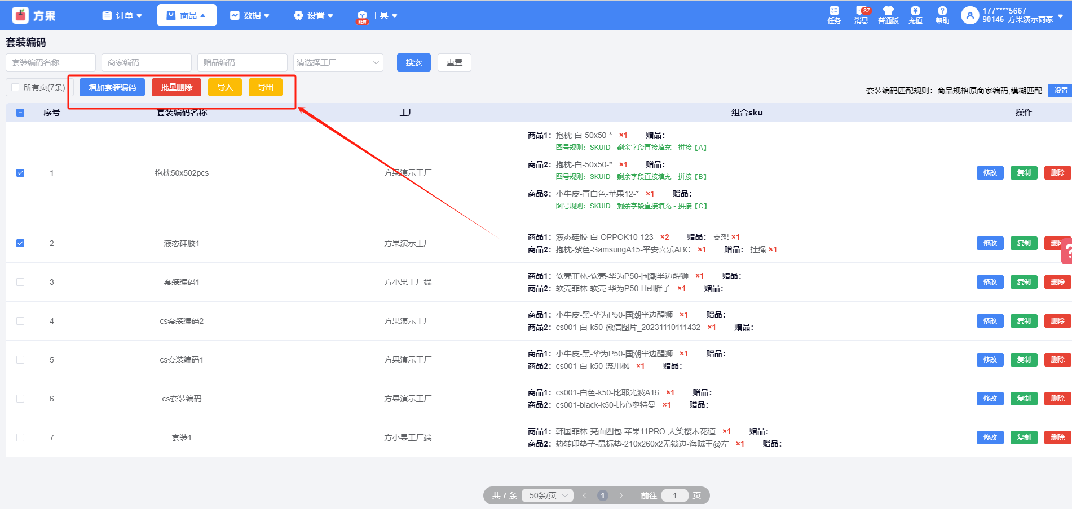This screenshot has width=1072, height=509.
Task: Expand the account dropdown arrow beside 方果演示商家
Action: pos(1060,16)
